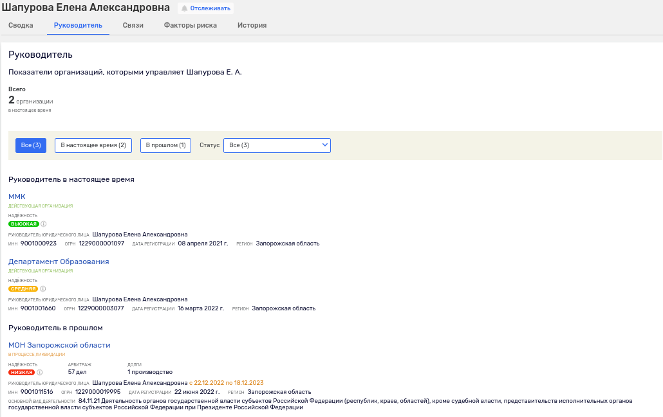663x417 pixels.
Task: Click the bell icon next to Отслеживать
Action: pyautogui.click(x=184, y=8)
